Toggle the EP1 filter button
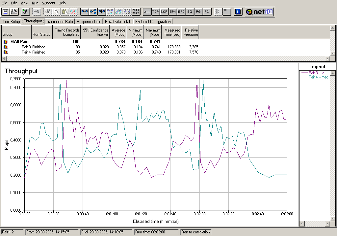This screenshot has width=337, height=236. [173, 12]
